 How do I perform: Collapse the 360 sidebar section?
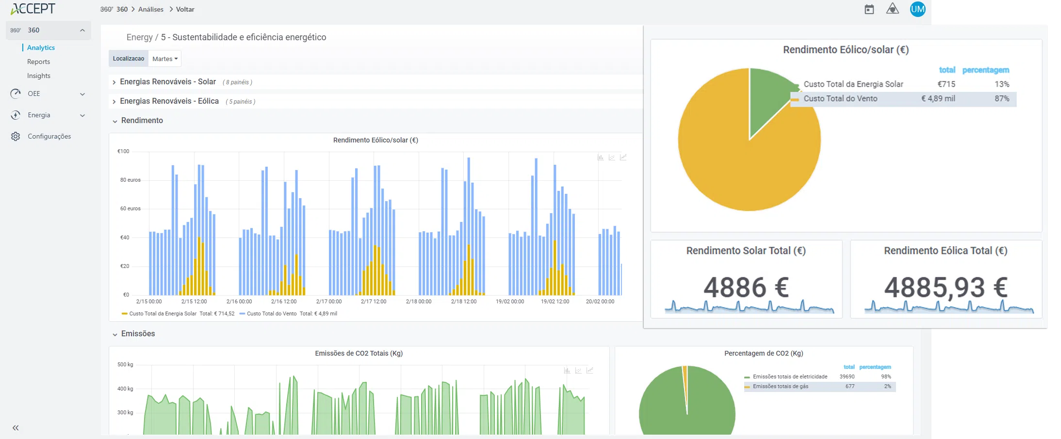[x=82, y=30]
